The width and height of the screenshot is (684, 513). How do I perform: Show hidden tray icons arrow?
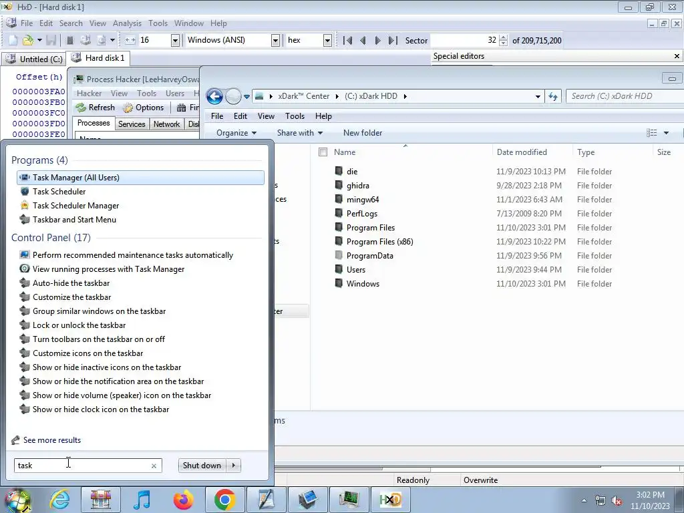[x=584, y=500]
